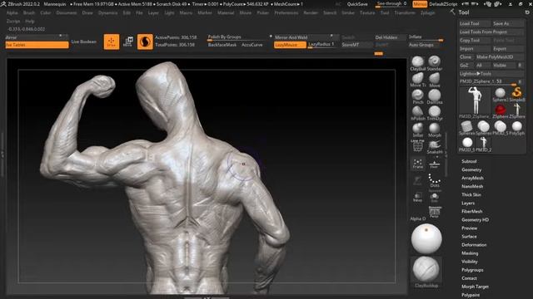Open the Brush menu
The image size is (533, 299).
tap(29, 13)
